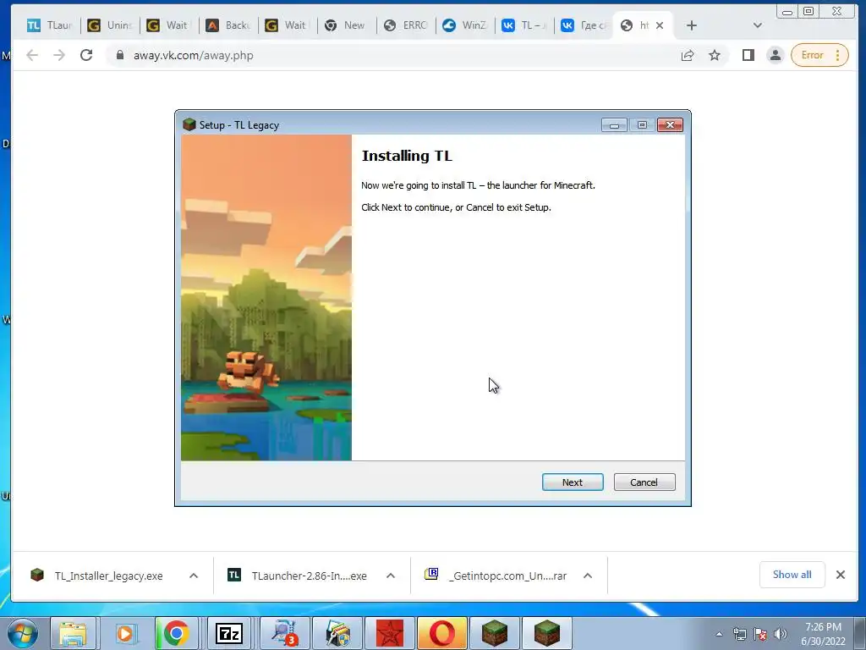Go back in Chrome history

pyautogui.click(x=32, y=55)
